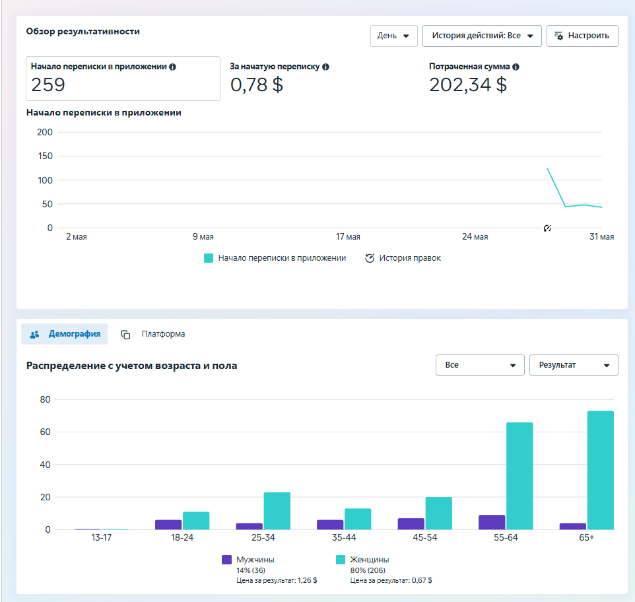Click the Цена за результат: 1,26 $ text
This screenshot has width=635, height=602.
[x=277, y=580]
